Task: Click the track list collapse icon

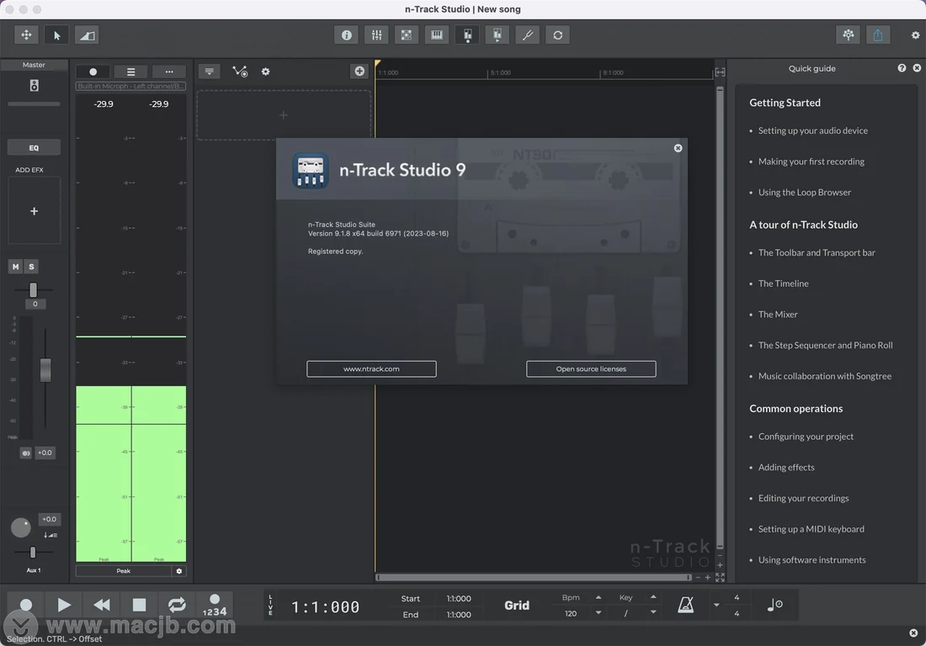Action: pyautogui.click(x=209, y=71)
